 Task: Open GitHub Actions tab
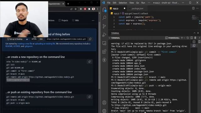click(x=51, y=20)
